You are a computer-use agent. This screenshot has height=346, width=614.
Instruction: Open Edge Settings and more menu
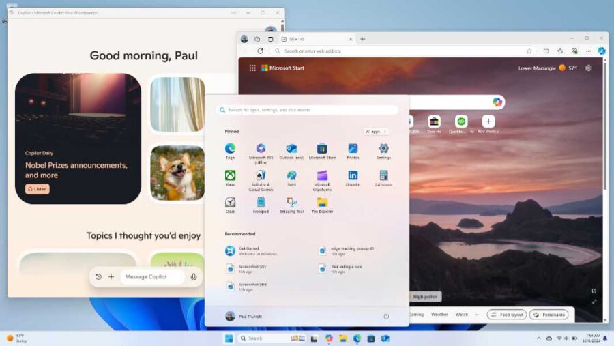[x=588, y=51]
